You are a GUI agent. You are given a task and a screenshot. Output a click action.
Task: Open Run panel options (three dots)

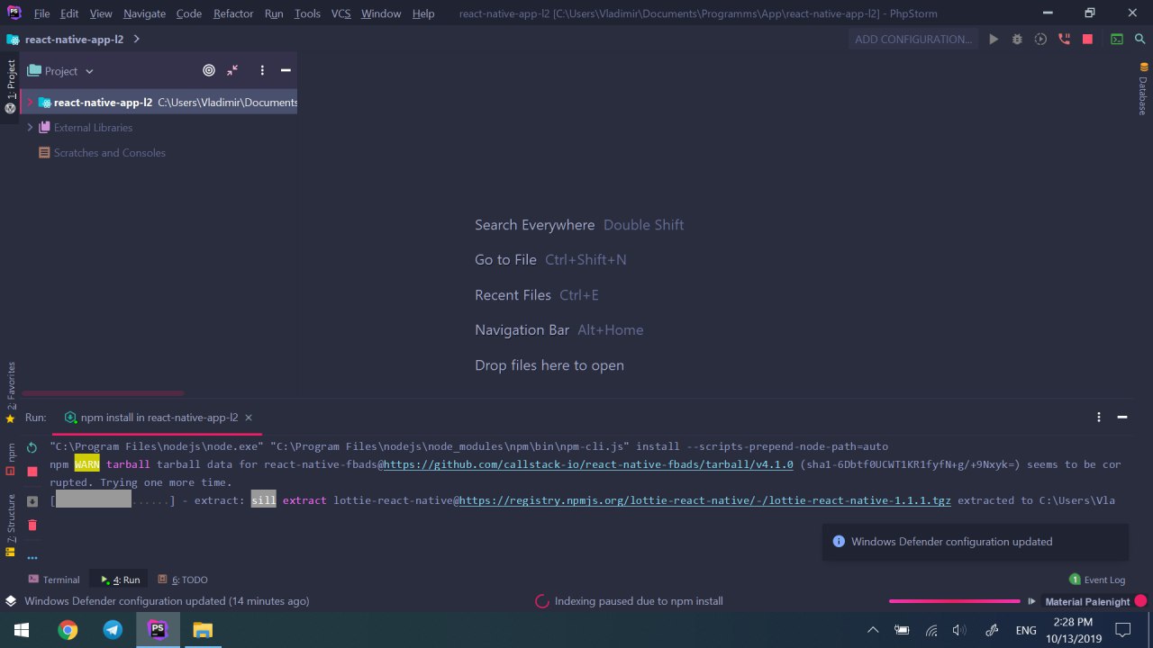[1099, 418]
